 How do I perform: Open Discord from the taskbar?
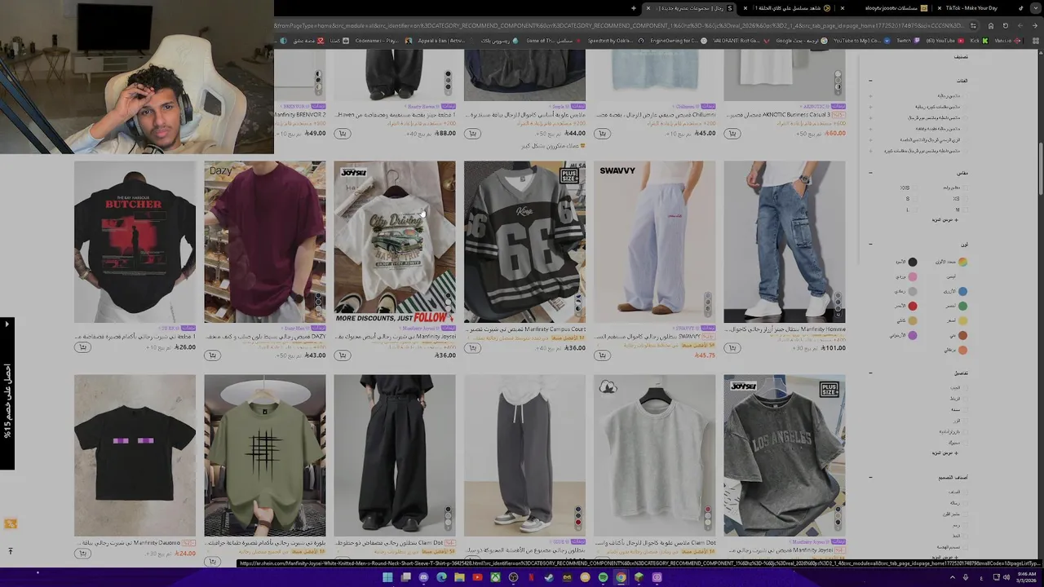(423, 577)
